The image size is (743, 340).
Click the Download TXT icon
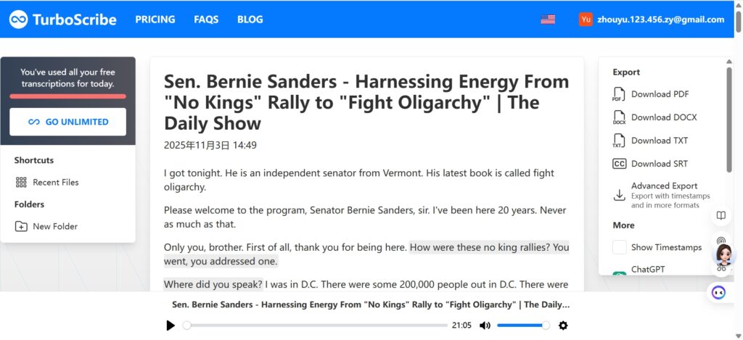[x=619, y=141]
